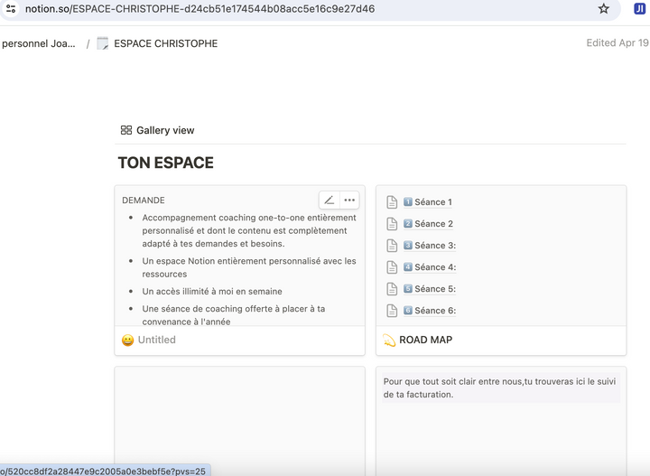Click the page icon next to Séance 1

pos(392,202)
